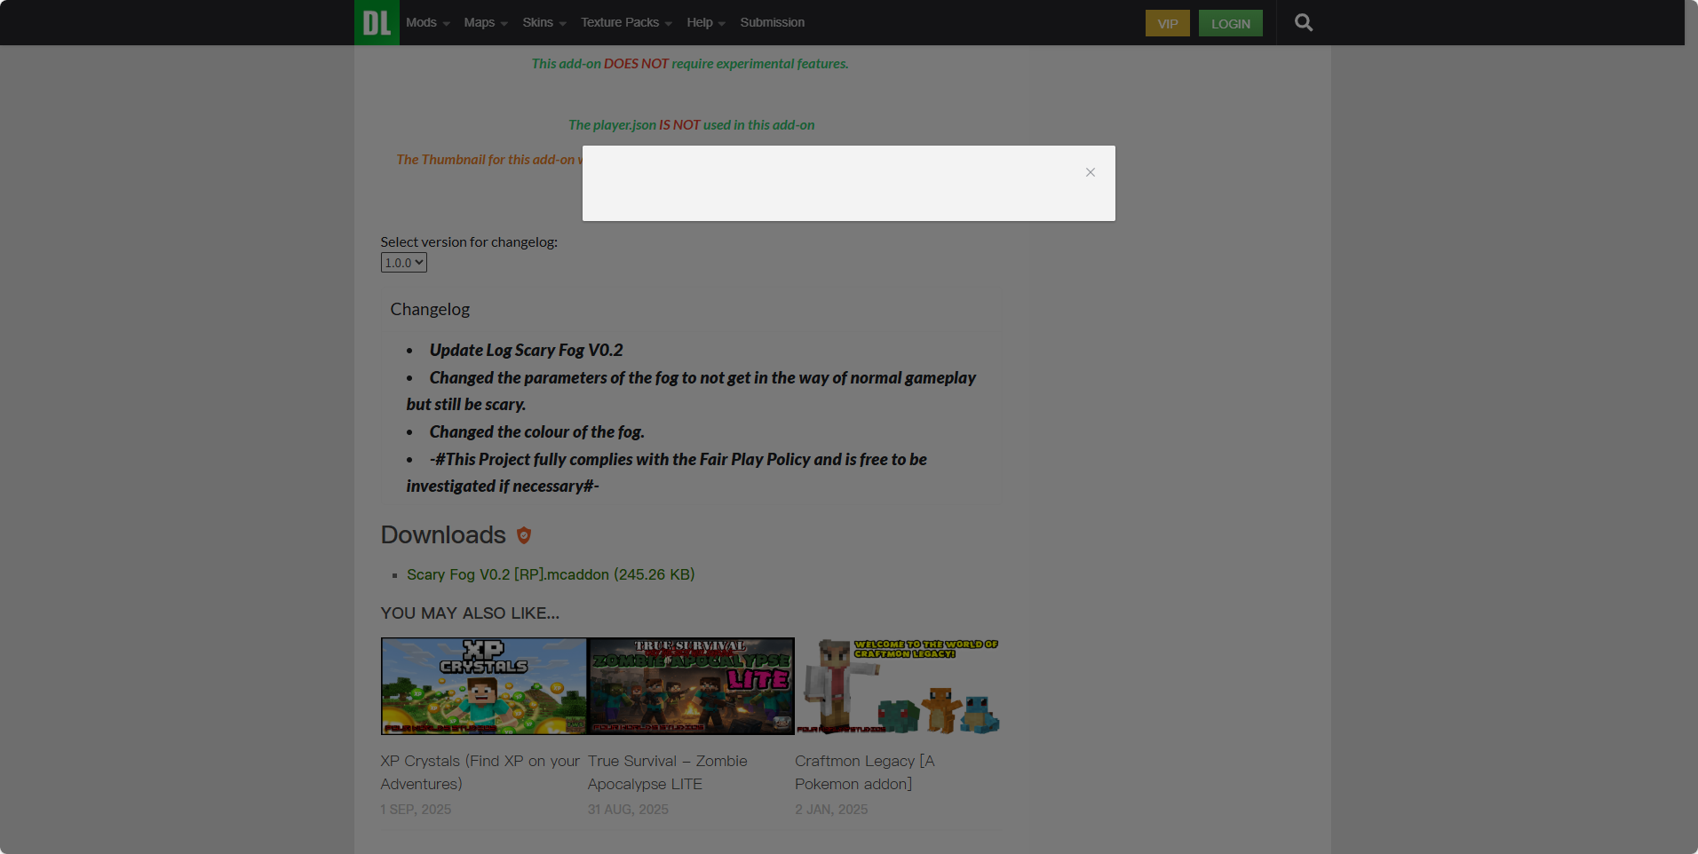The height and width of the screenshot is (854, 1698).
Task: Expand the Mods dropdown menu
Action: coord(427,22)
